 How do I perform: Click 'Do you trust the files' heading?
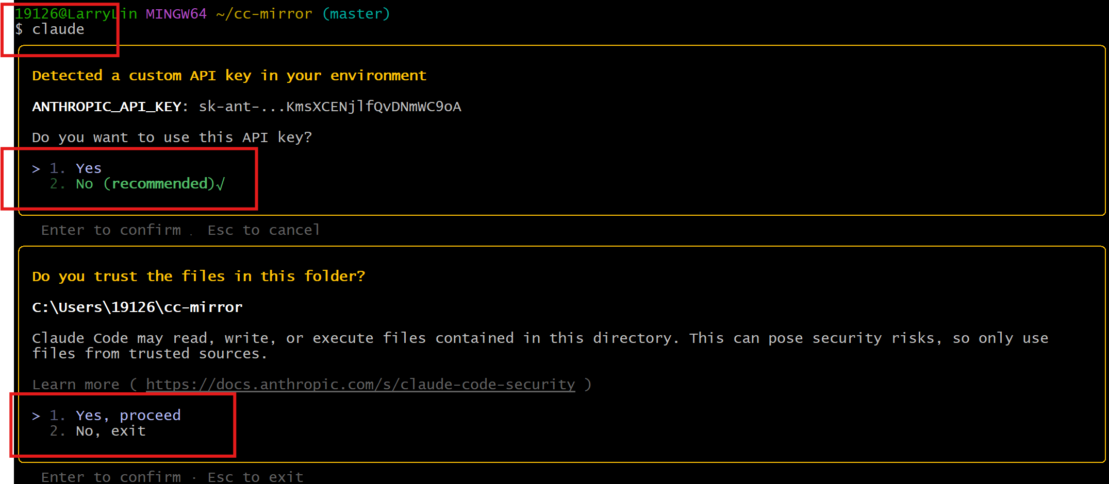(x=198, y=276)
